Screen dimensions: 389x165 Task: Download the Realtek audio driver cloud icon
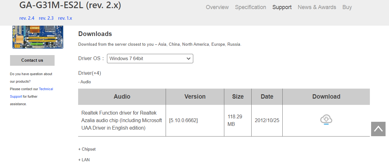pyautogui.click(x=326, y=120)
